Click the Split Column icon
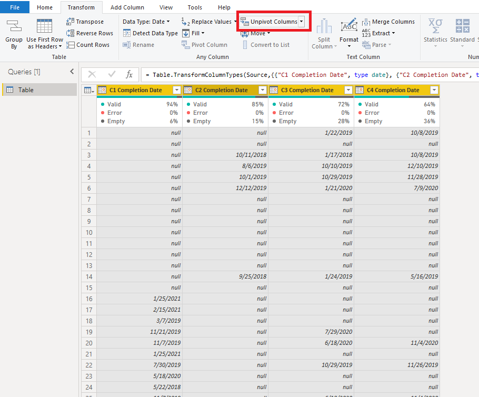This screenshot has height=397, width=479. tap(324, 26)
